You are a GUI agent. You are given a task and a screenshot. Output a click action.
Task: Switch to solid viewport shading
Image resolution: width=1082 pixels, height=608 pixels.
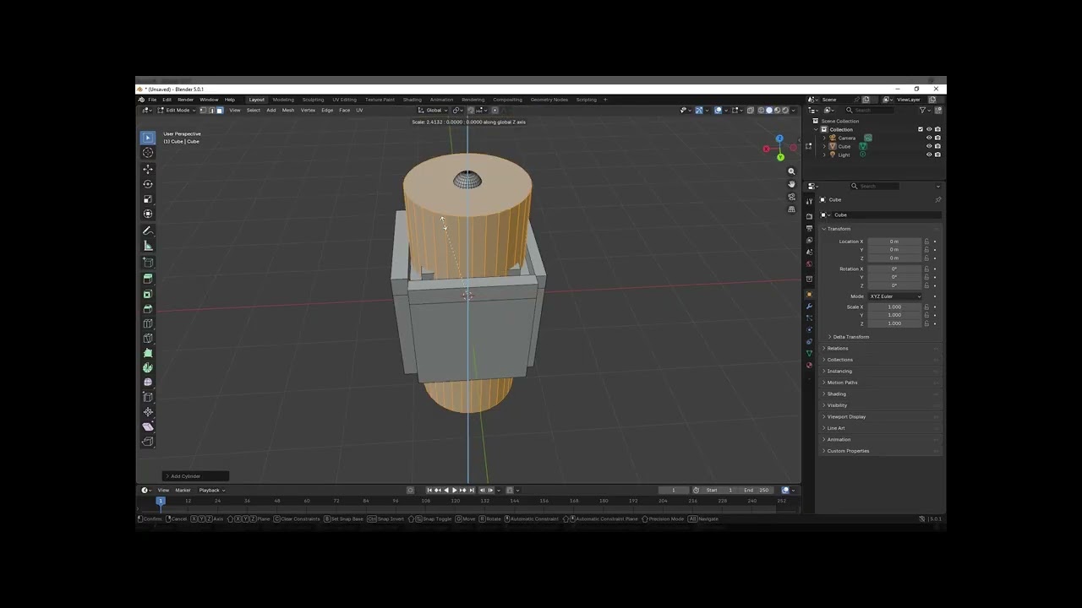[x=769, y=110]
